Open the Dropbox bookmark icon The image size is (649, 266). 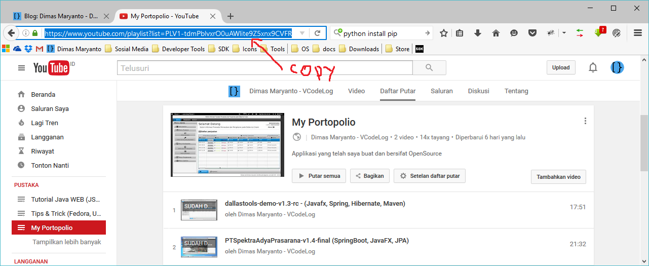(28, 49)
